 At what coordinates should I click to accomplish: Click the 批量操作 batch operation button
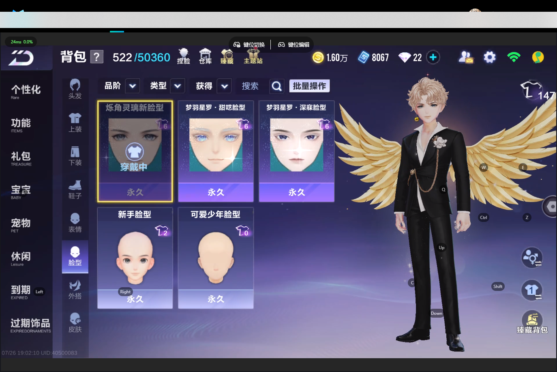coord(310,86)
